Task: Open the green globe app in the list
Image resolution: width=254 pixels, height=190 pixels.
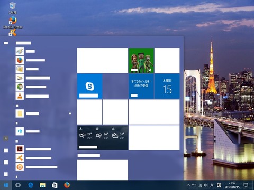Action: tap(20, 87)
